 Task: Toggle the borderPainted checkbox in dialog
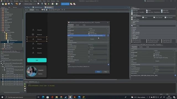[x=89, y=62]
